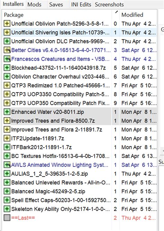Click the Unofficial Shivering Isles Patch status icon
Image resolution: width=164 pixels, height=231 pixels.
[7, 33]
